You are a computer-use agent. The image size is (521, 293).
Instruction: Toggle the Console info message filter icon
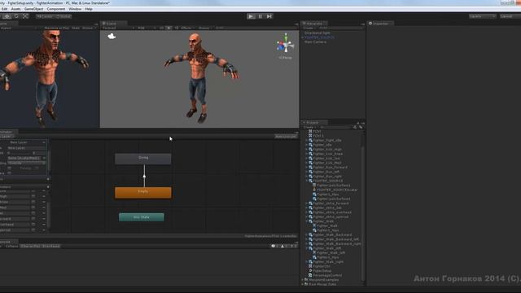tap(275, 246)
